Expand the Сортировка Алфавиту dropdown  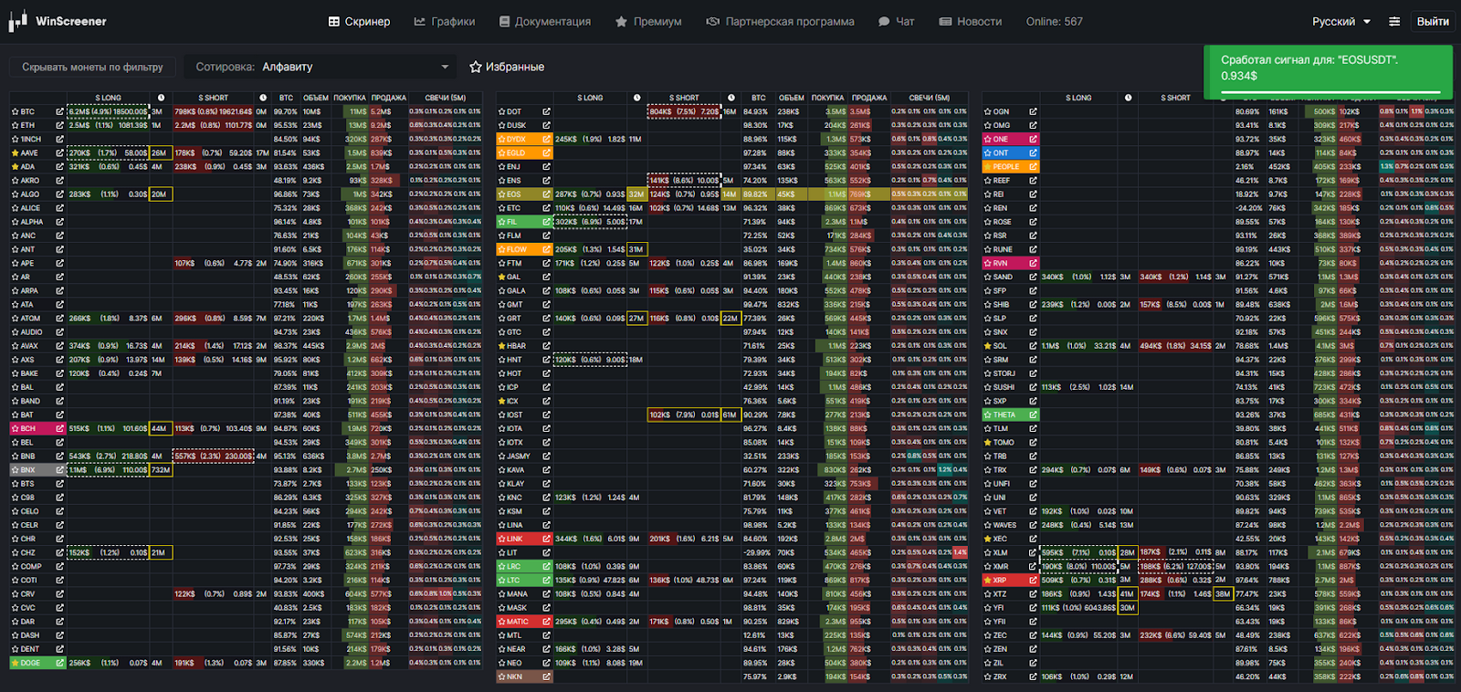pyautogui.click(x=319, y=67)
